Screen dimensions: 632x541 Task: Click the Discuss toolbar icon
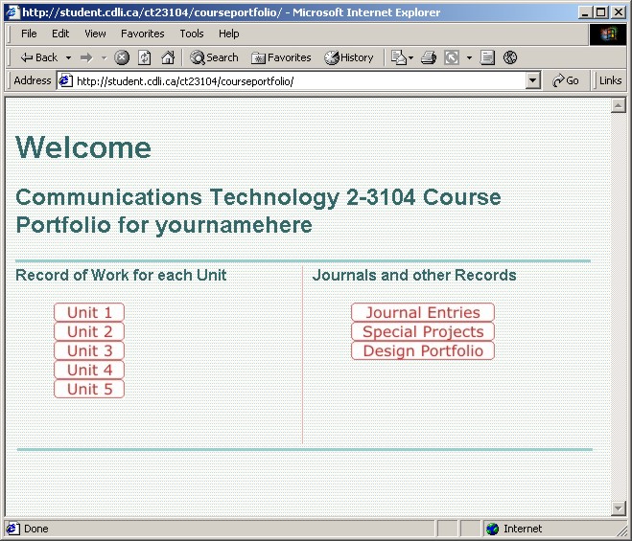[x=487, y=57]
